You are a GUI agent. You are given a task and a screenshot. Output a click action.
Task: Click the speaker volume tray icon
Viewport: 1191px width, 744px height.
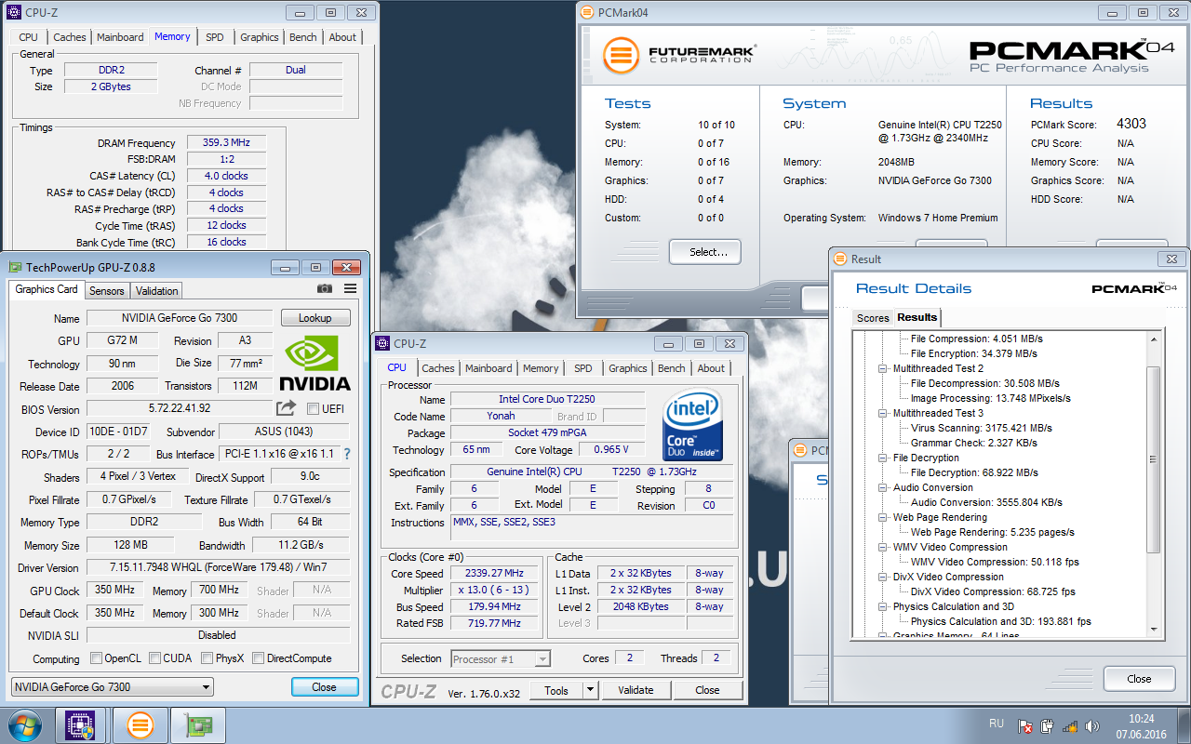click(1092, 726)
